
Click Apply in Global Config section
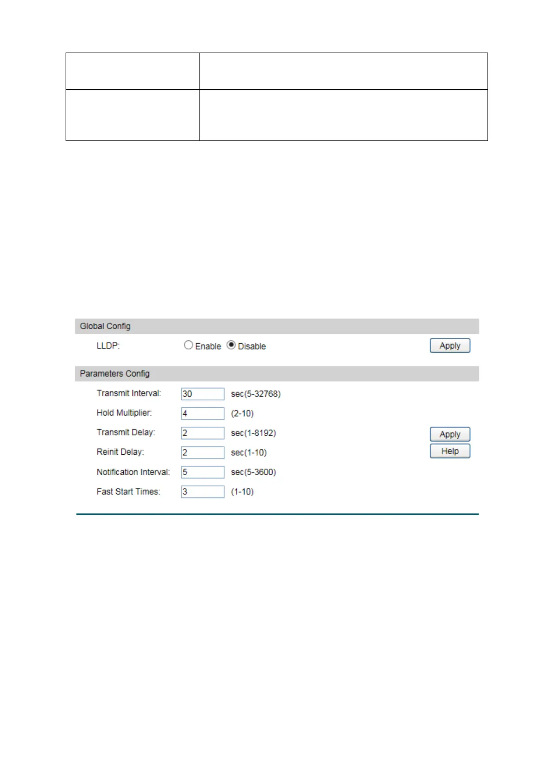pyautogui.click(x=450, y=345)
